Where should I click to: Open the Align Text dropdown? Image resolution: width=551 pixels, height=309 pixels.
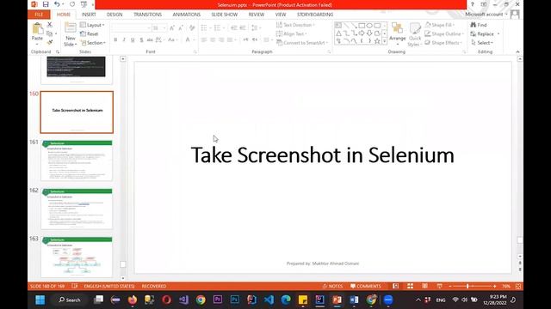(x=292, y=33)
